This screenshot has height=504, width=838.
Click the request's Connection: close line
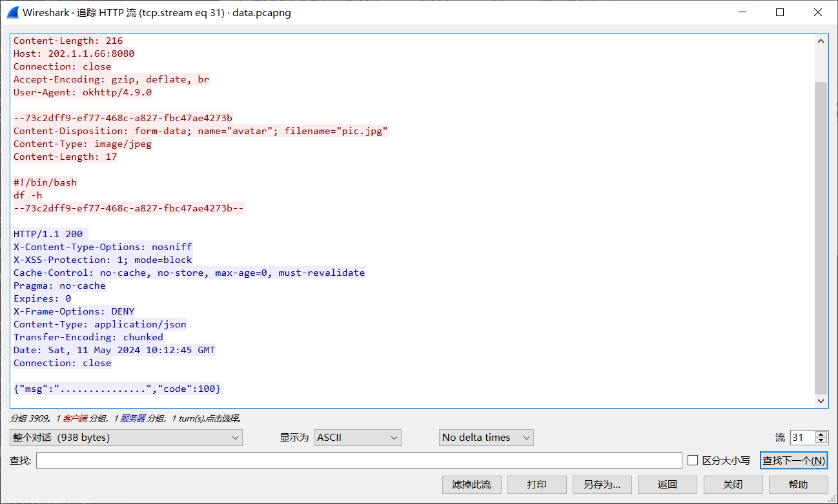point(63,66)
